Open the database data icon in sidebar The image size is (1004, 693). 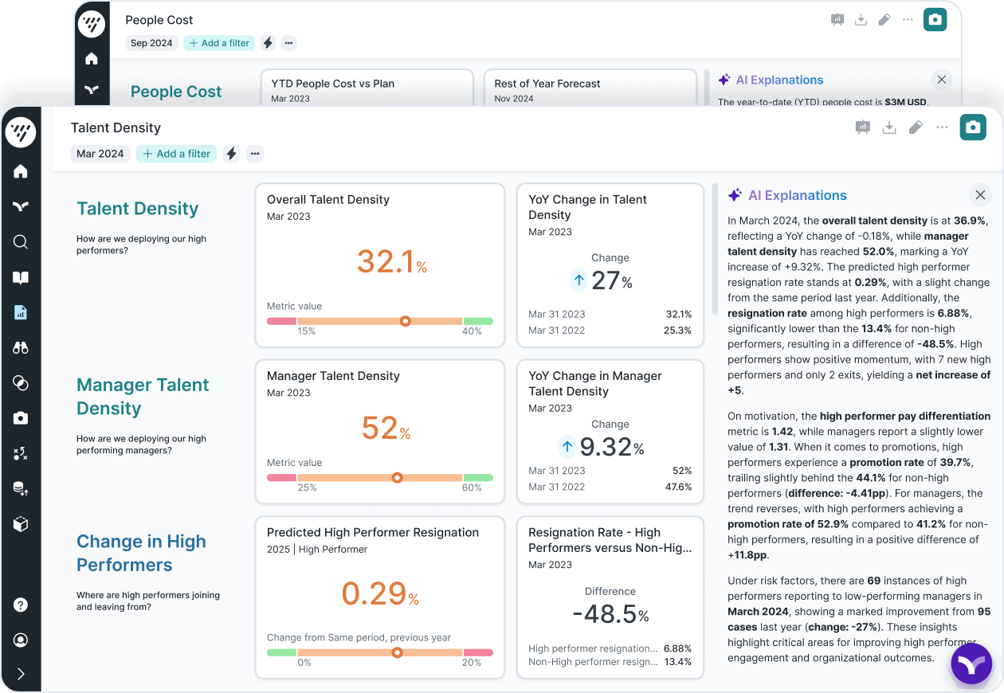coord(21,488)
